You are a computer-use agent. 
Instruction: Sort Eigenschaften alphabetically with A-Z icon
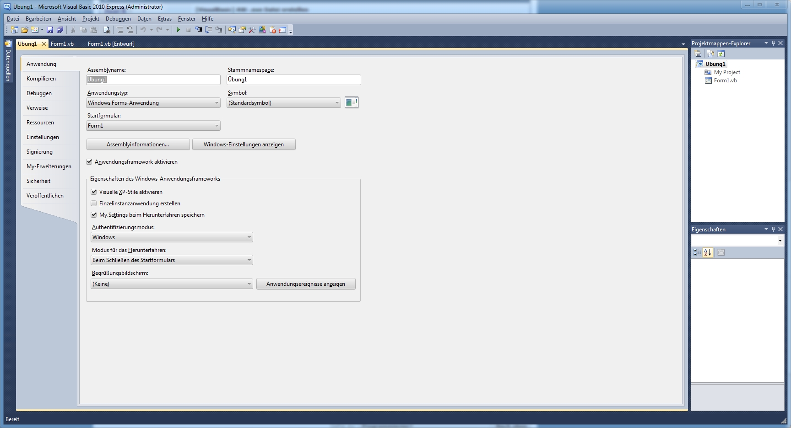(x=708, y=252)
